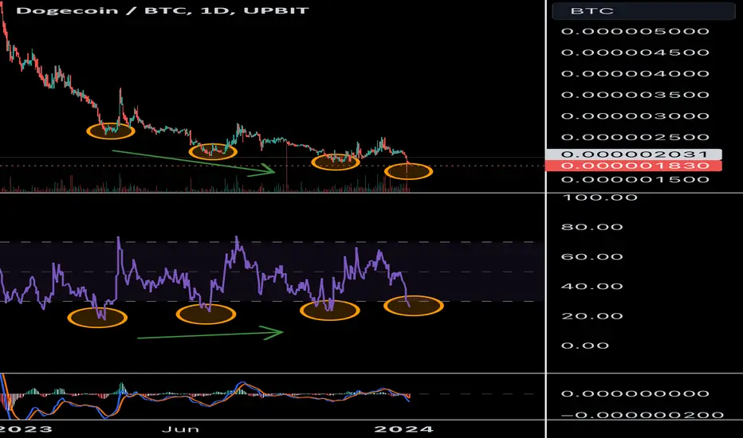Click the 100.00 RSI scale label
Viewport: 743px width, 438px height.
[x=600, y=197]
